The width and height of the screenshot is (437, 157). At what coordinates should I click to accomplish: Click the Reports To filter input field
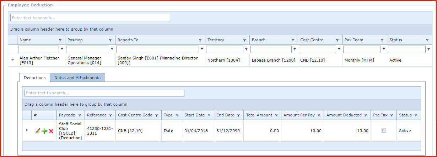point(157,49)
